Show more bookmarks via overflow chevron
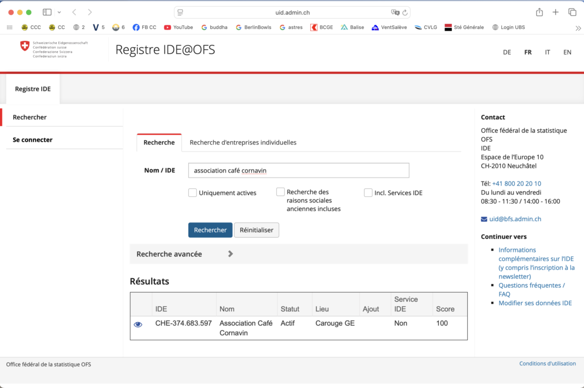 [578, 27]
